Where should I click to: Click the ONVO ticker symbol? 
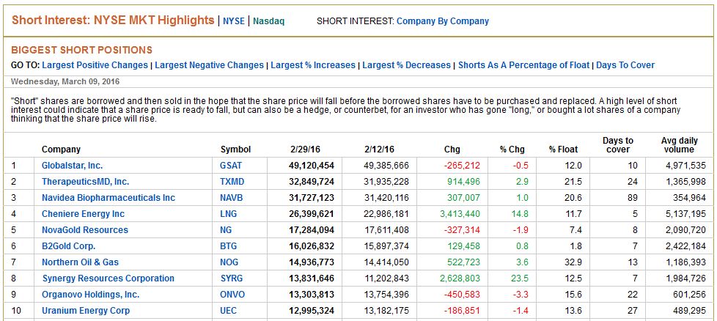pos(234,295)
